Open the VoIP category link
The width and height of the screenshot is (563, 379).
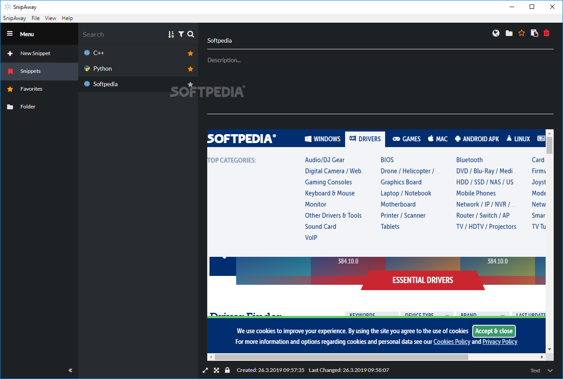pos(311,238)
